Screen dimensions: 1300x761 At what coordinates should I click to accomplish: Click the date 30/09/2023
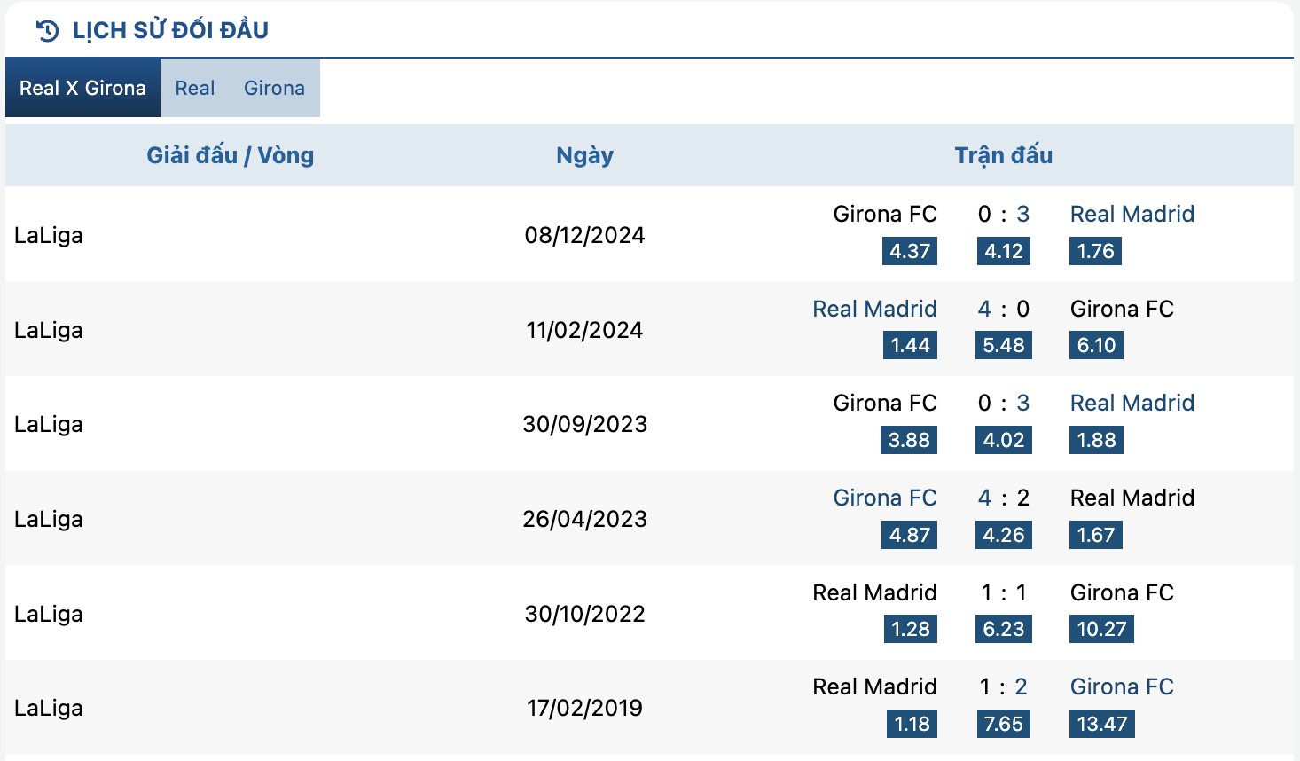pos(584,424)
